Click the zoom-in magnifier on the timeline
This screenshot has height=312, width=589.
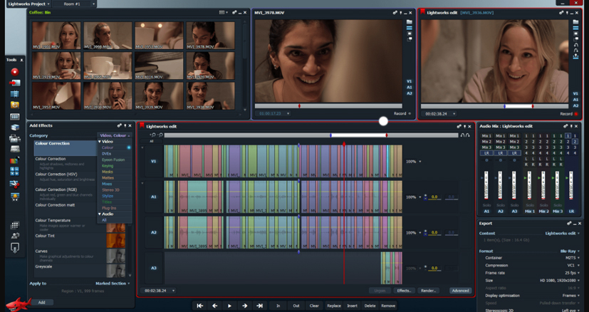click(152, 135)
